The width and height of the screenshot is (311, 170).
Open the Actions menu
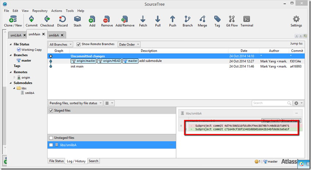57,11
